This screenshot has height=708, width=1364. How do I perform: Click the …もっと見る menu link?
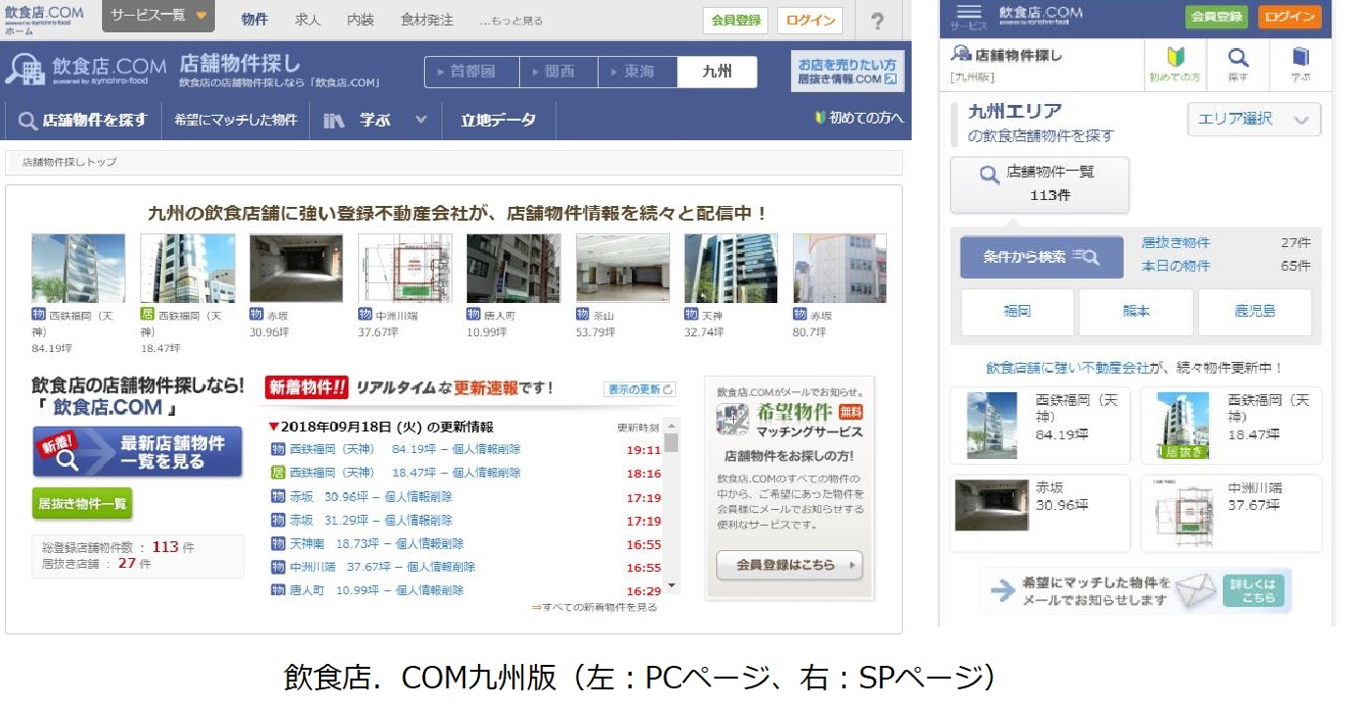click(x=511, y=21)
